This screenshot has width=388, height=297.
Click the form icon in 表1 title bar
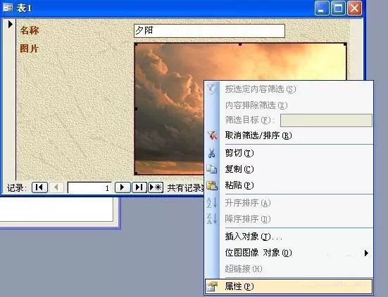pos(8,8)
